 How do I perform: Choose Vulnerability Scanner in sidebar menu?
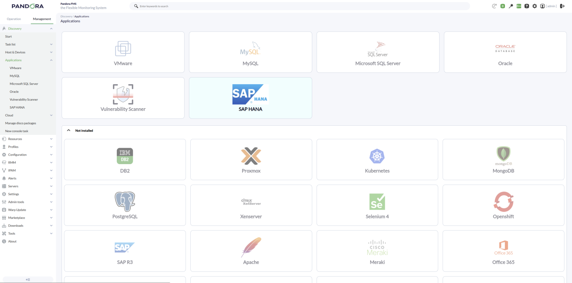tap(24, 100)
